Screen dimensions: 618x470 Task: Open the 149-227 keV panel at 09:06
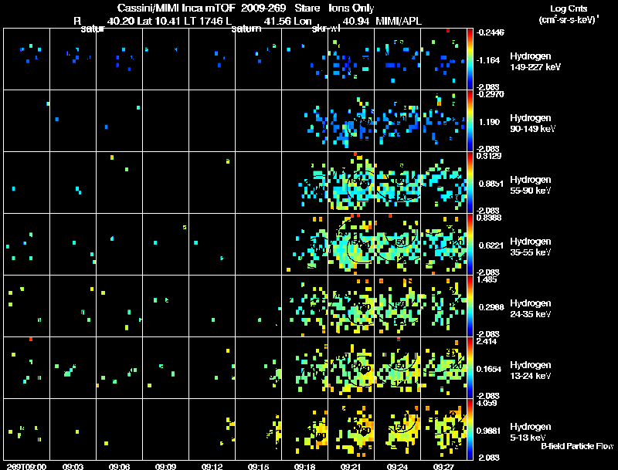tap(120, 59)
